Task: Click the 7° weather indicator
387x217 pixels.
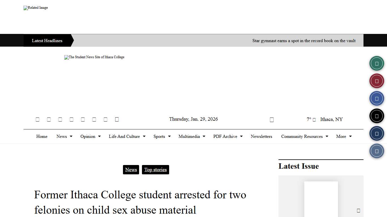Action: (309, 119)
